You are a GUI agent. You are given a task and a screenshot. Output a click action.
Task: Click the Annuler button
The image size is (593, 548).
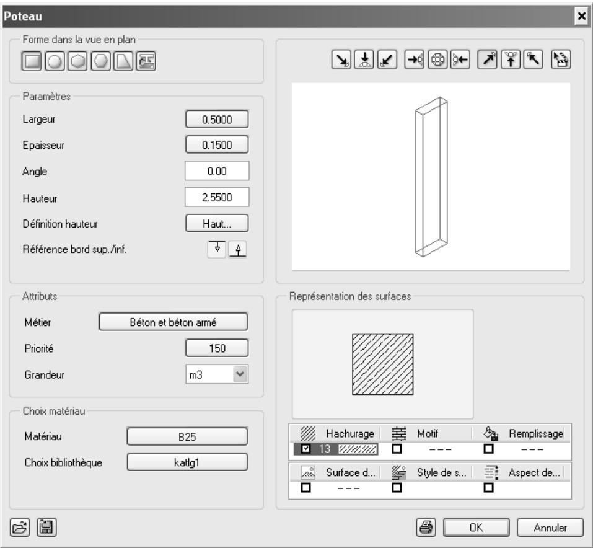tap(550, 527)
